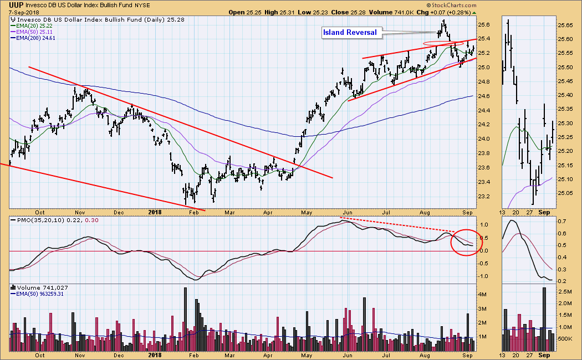Click the -0.5 label on the PMO axis
582x360 pixels.
(x=483, y=264)
